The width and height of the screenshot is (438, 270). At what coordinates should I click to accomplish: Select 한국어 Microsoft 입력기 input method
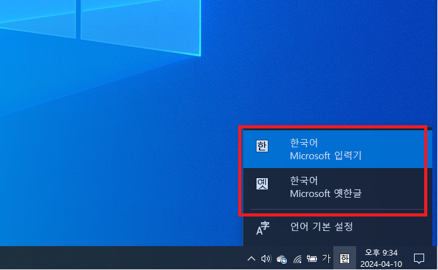[337, 149]
